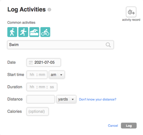Choose the Swim common activity icon
Screen dimensions: 143x135
pos(34,32)
